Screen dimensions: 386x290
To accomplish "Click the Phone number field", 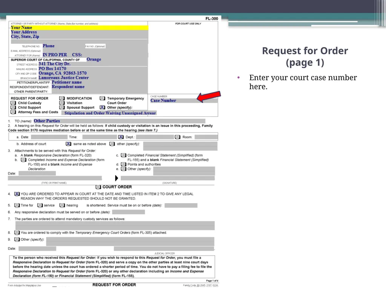I will [x=63, y=46].
